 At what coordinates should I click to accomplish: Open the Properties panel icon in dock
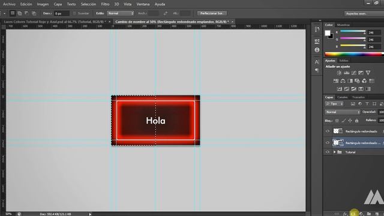pyautogui.click(x=317, y=41)
